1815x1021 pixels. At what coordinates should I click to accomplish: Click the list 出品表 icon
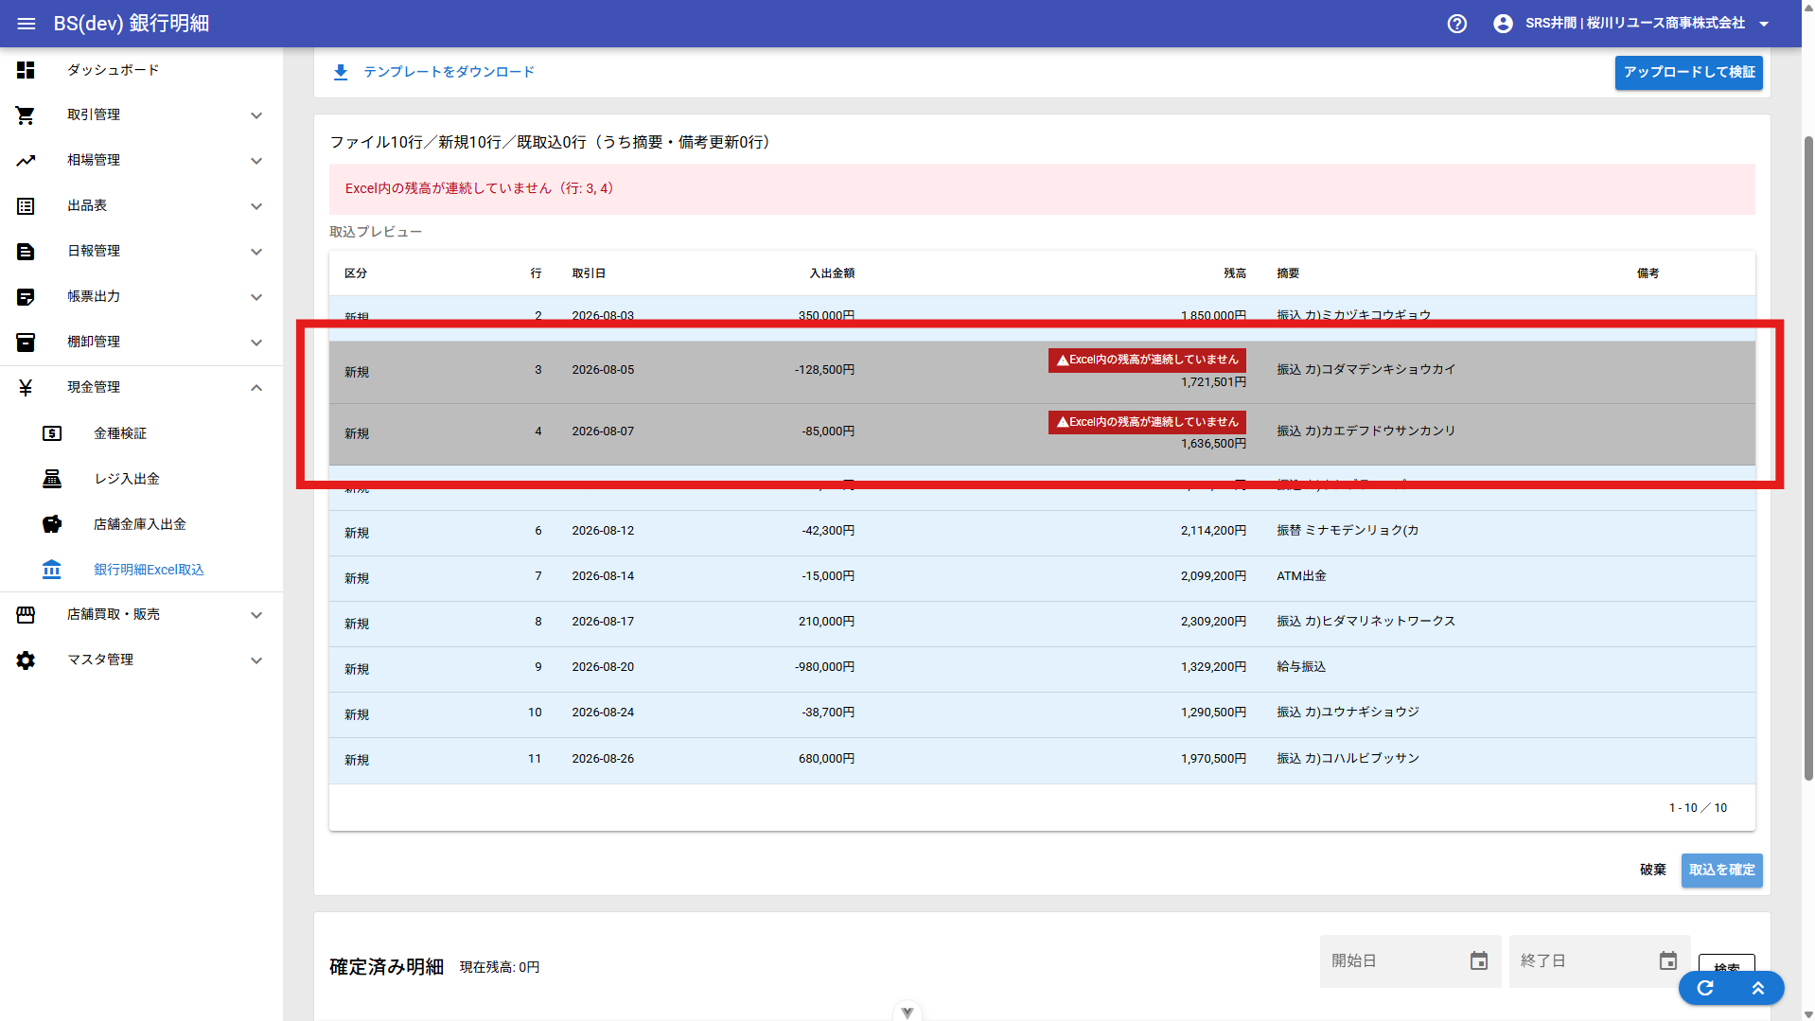[x=26, y=206]
